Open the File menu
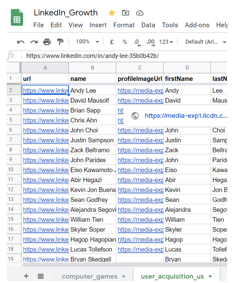The width and height of the screenshot is (233, 283). tap(39, 25)
